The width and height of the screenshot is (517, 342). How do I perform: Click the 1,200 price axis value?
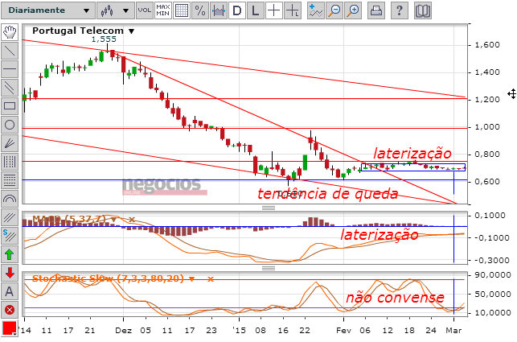(487, 99)
